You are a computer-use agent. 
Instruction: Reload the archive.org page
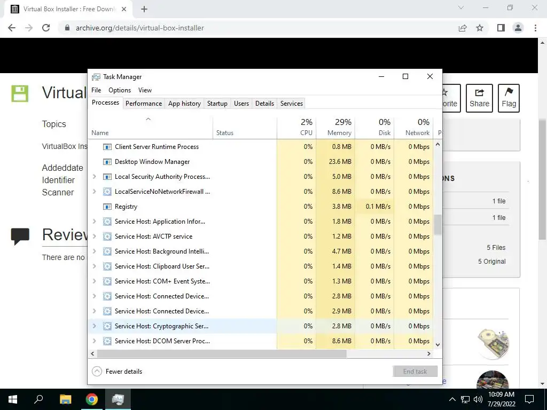(46, 28)
